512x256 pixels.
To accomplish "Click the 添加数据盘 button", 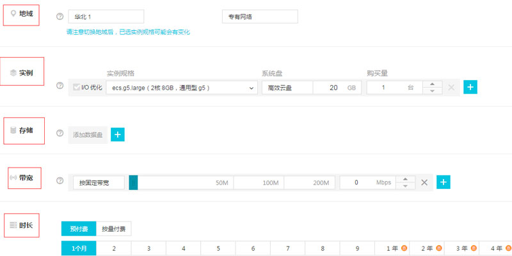I will [88, 135].
